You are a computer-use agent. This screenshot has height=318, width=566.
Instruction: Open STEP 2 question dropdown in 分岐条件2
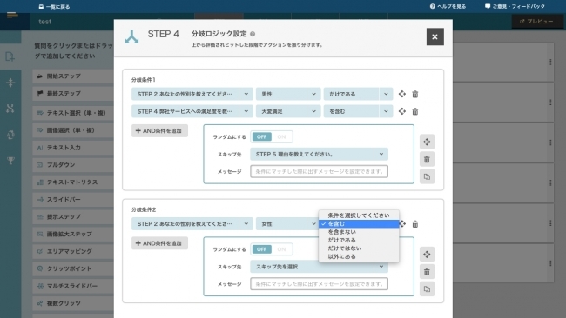pos(192,224)
